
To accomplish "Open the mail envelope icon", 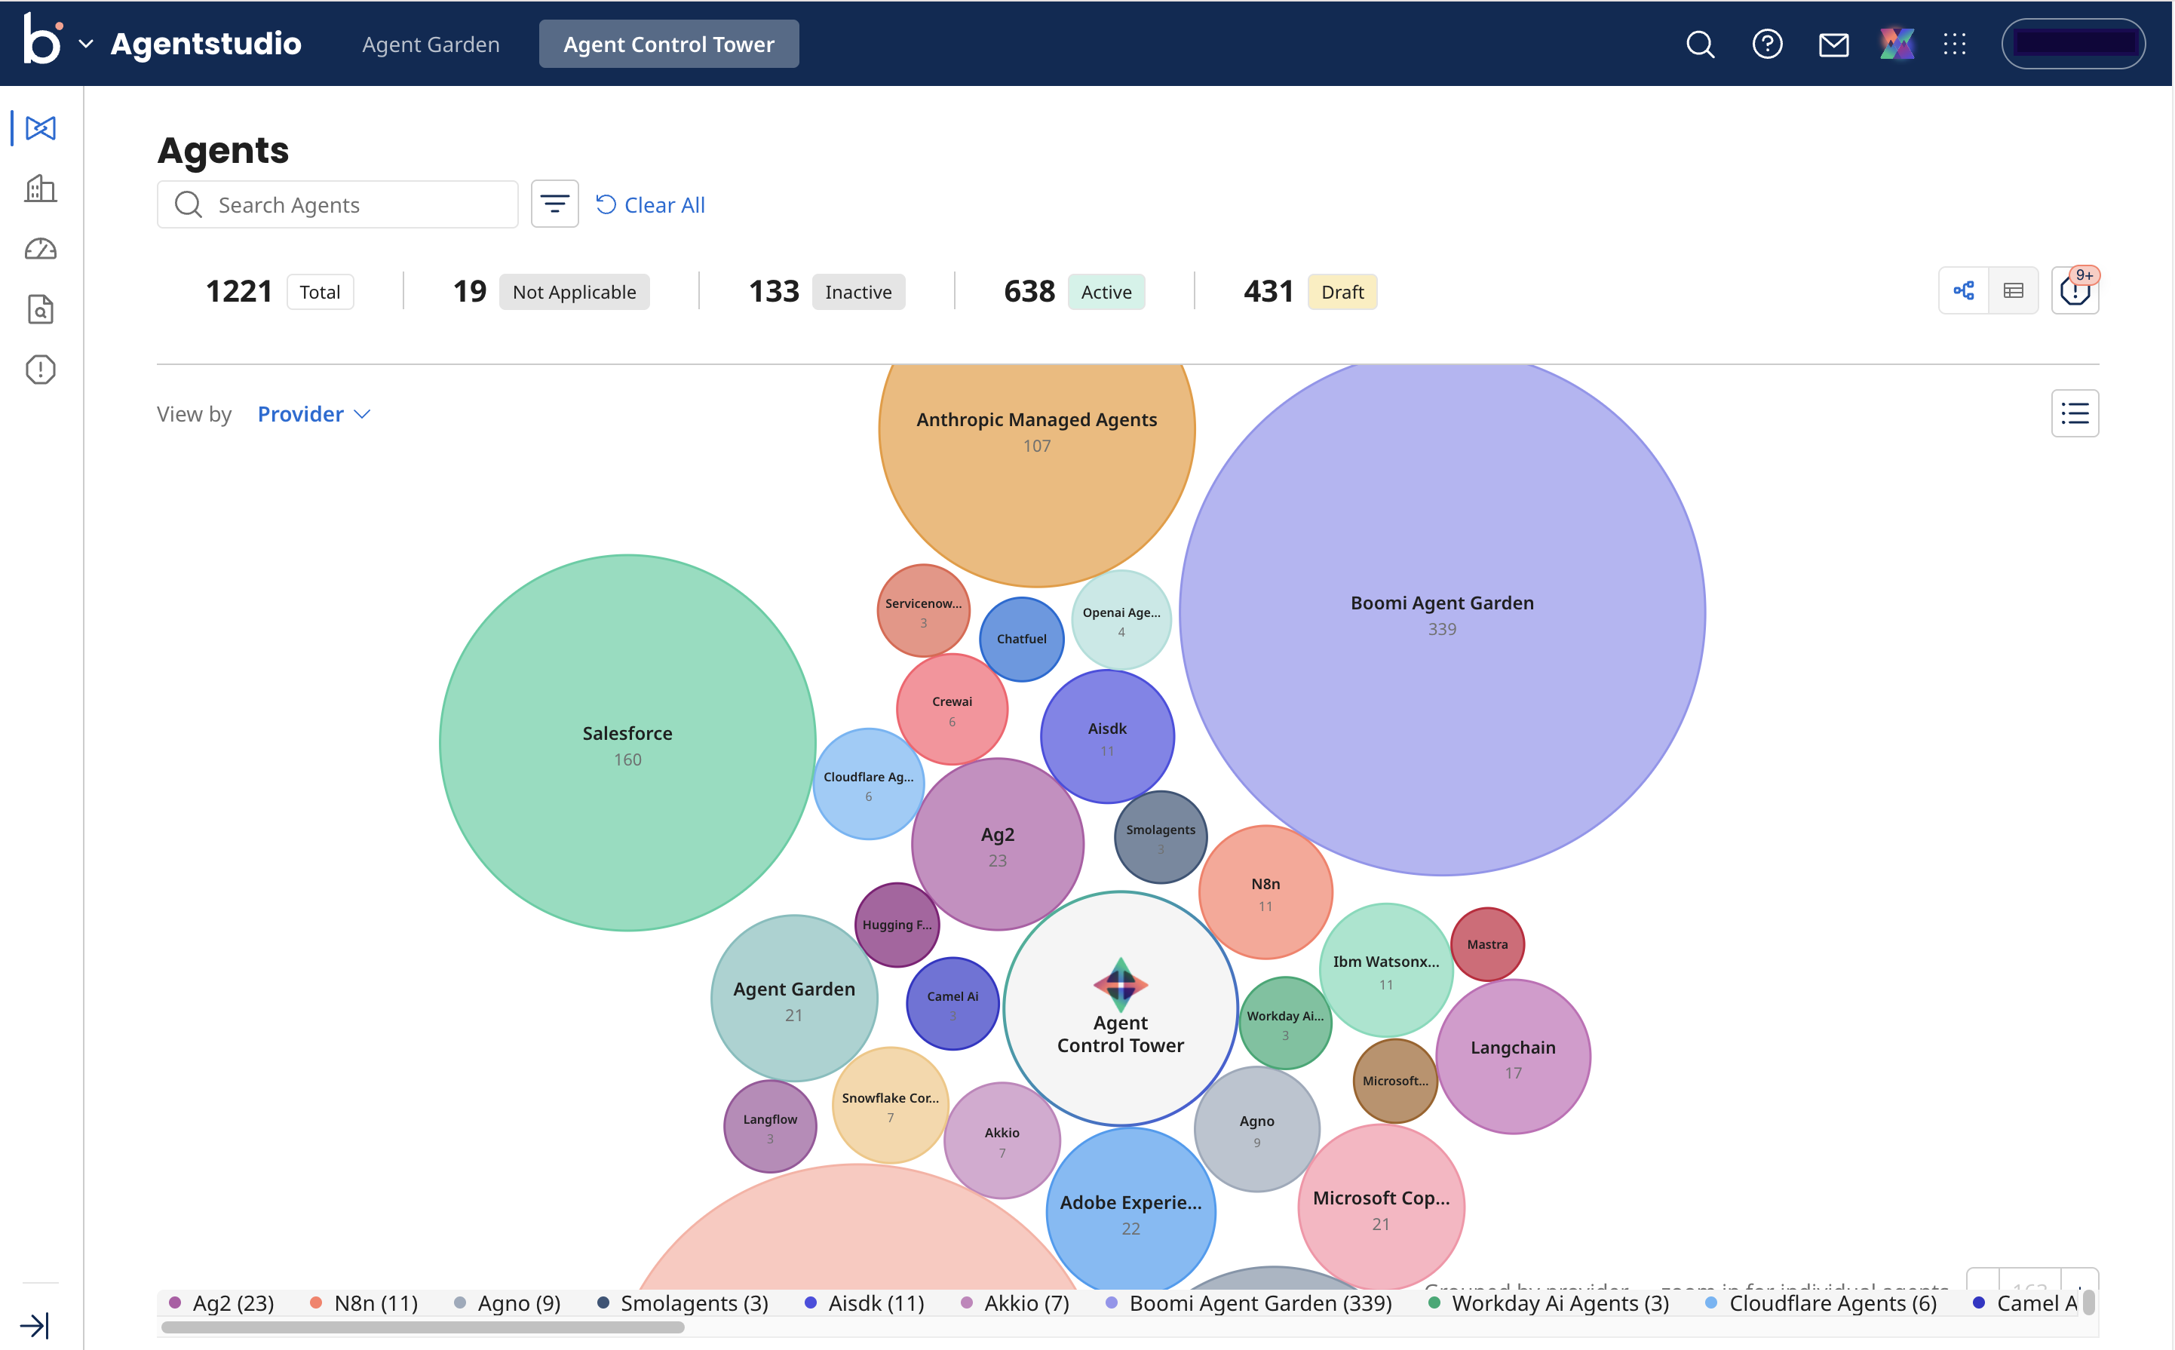I will click(x=1833, y=44).
